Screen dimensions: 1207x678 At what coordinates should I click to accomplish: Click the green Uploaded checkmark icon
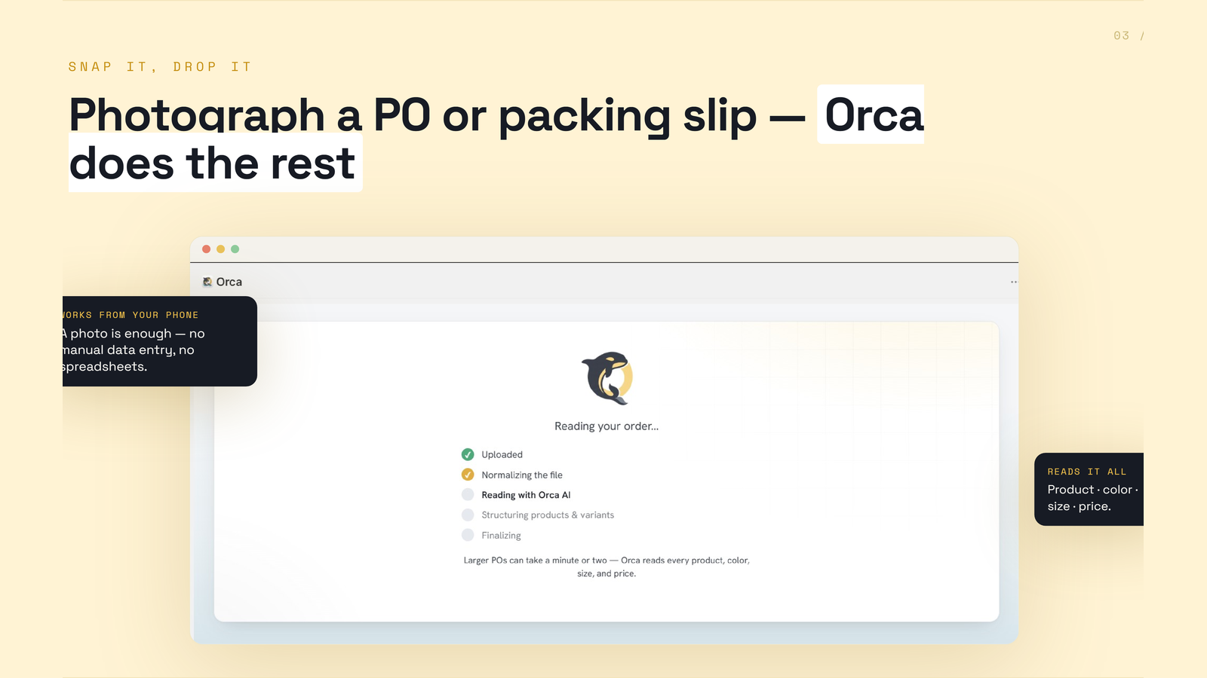tap(468, 454)
